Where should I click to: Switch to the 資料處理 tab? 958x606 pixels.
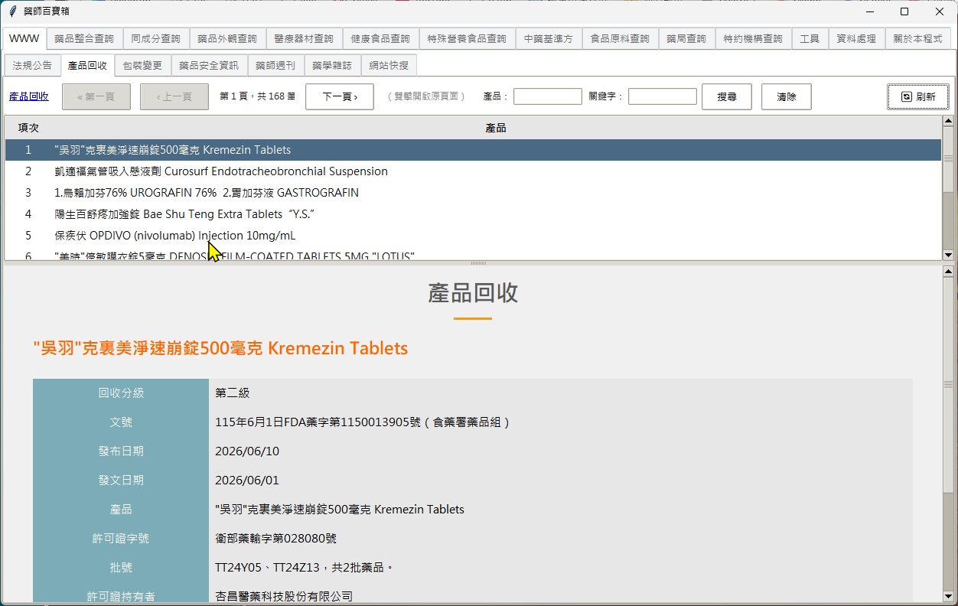[856, 39]
